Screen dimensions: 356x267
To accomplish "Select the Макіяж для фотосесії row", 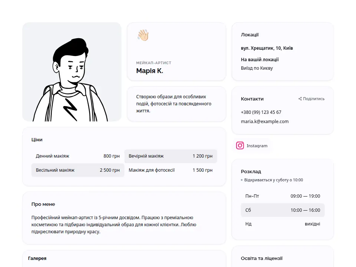I will 171,170.
